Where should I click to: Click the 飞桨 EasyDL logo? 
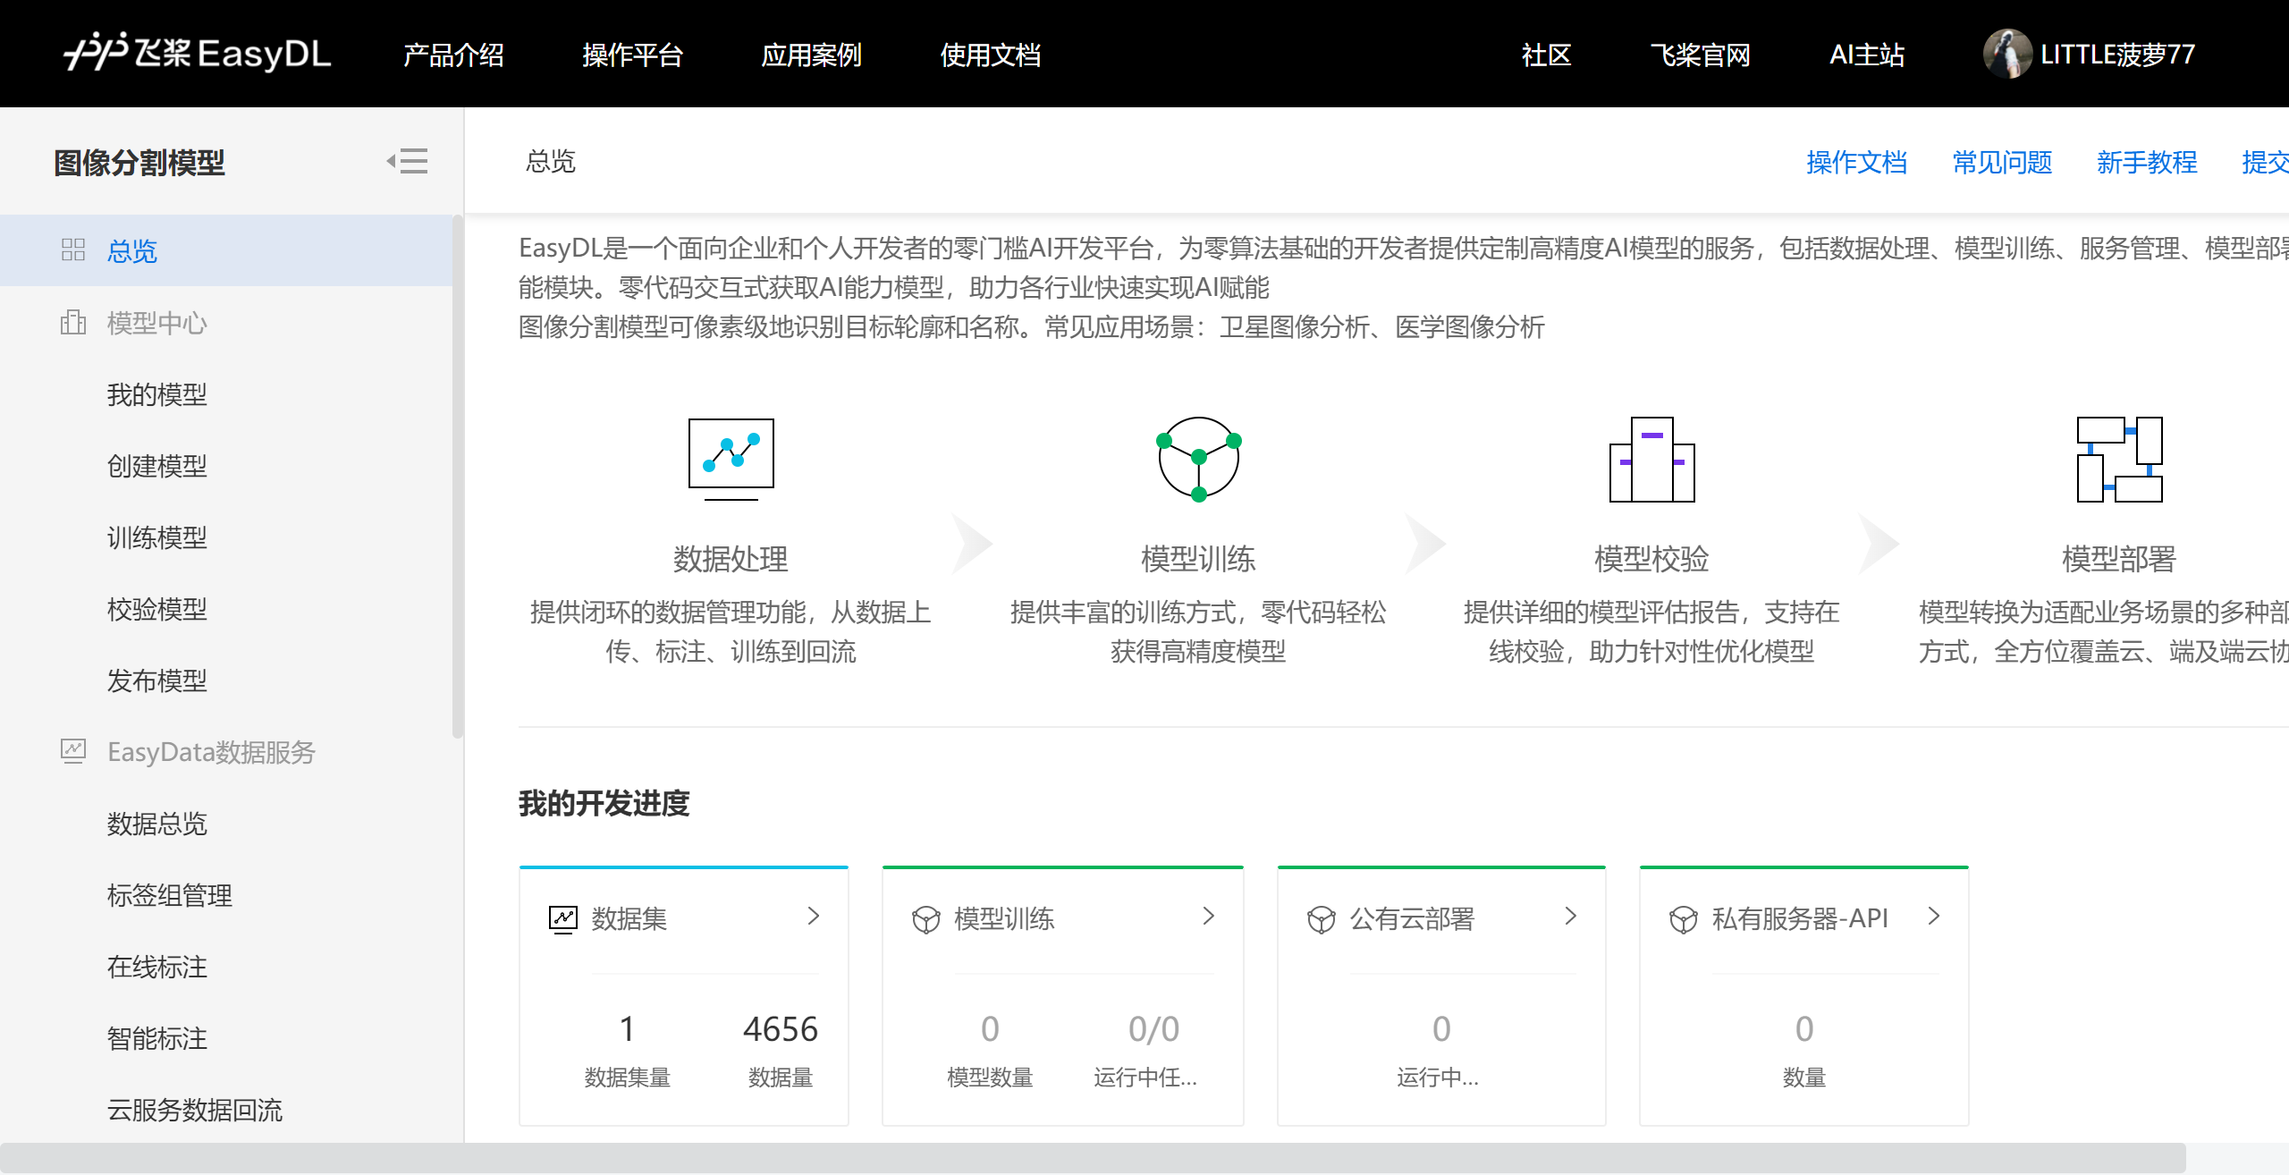pos(197,53)
